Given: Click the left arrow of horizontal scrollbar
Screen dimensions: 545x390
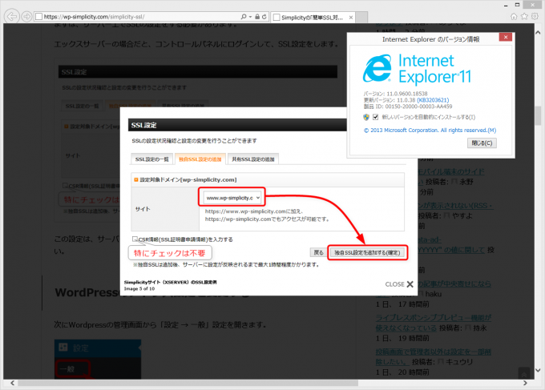Looking at the screenshot, I should point(13,383).
